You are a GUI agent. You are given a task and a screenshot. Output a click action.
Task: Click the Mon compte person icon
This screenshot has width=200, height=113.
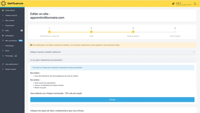click(3, 20)
